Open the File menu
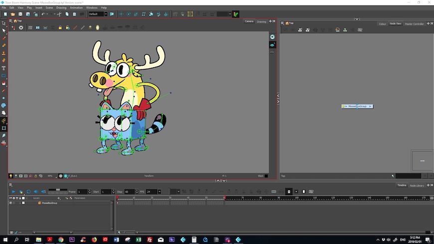434x244 pixels. click(4, 8)
